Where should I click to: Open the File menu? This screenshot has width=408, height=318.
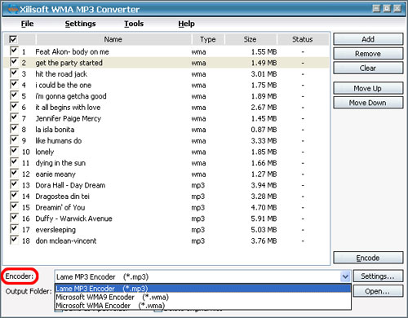pos(27,24)
